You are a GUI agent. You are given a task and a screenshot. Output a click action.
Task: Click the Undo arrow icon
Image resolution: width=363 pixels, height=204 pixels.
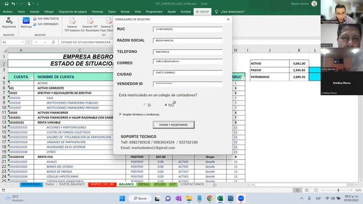(13, 4)
